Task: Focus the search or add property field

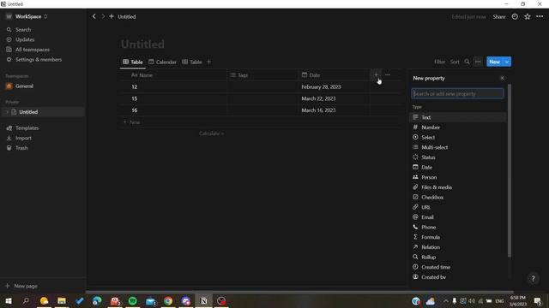Action: (x=457, y=93)
